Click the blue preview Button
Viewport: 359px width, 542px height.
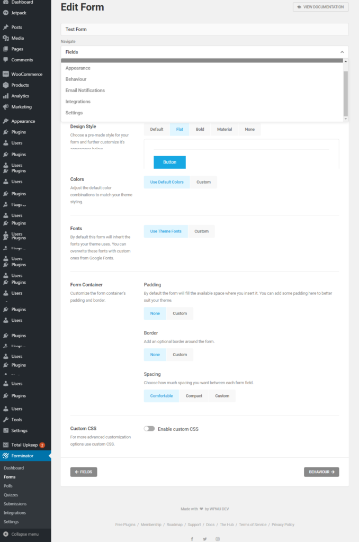click(x=169, y=162)
